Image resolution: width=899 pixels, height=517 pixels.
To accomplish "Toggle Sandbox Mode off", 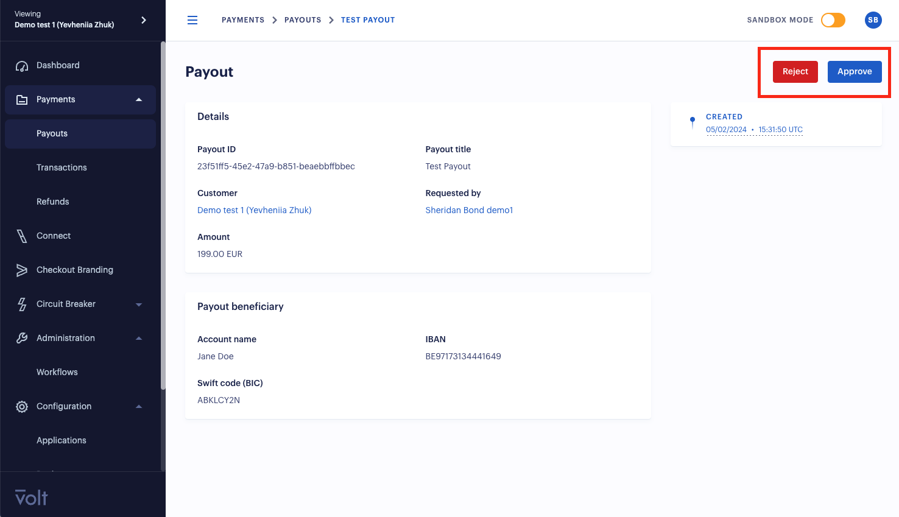I will (833, 19).
